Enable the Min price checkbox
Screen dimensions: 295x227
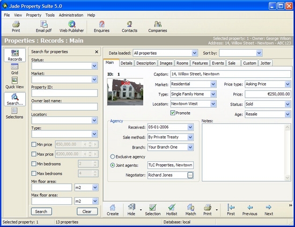pos(34,144)
